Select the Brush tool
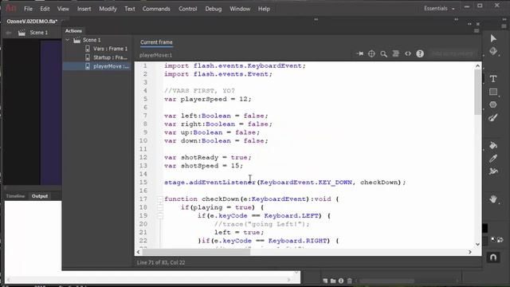This screenshot has height=287, width=510. pos(493,118)
